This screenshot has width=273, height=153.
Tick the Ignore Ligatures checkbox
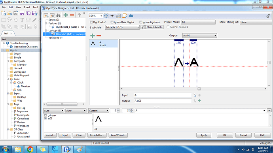(x=141, y=22)
